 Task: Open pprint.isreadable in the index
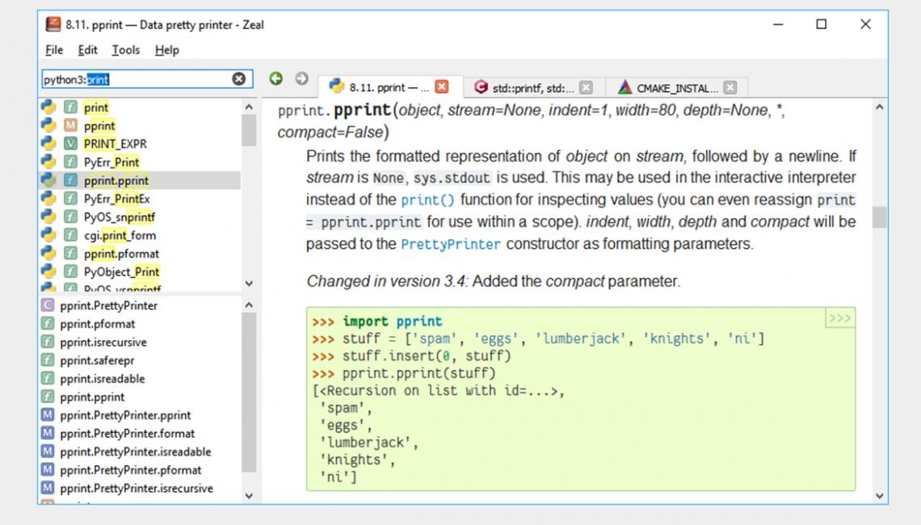140,378
